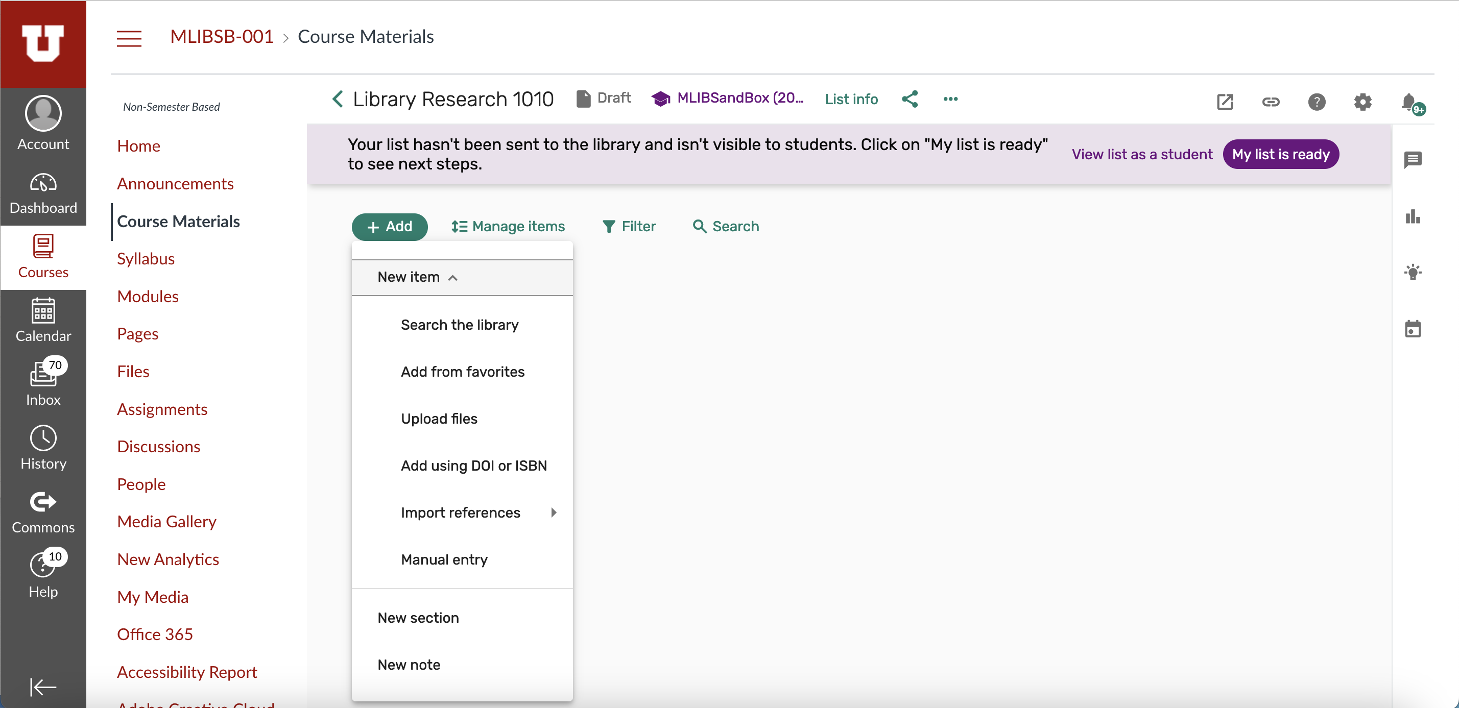The height and width of the screenshot is (708, 1459).
Task: Click the Draft status indicator
Action: [x=603, y=99]
